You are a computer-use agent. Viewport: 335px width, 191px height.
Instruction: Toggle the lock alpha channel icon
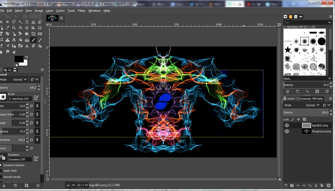tap(304, 119)
